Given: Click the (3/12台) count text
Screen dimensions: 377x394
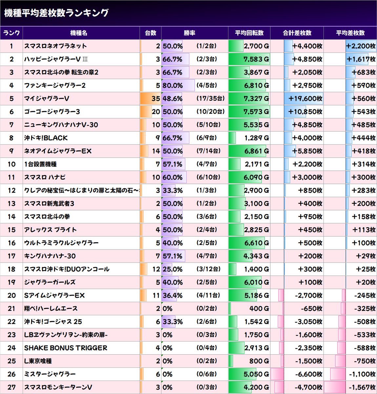Looking at the screenshot, I should pos(209,269).
